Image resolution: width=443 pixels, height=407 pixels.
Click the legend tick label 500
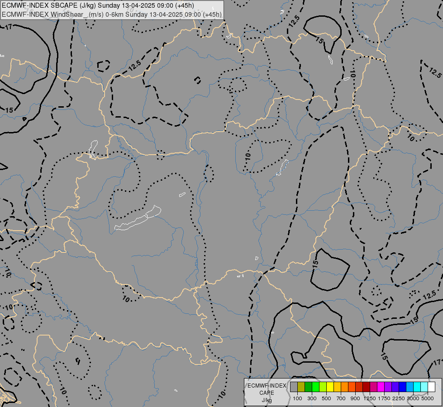(x=326, y=398)
